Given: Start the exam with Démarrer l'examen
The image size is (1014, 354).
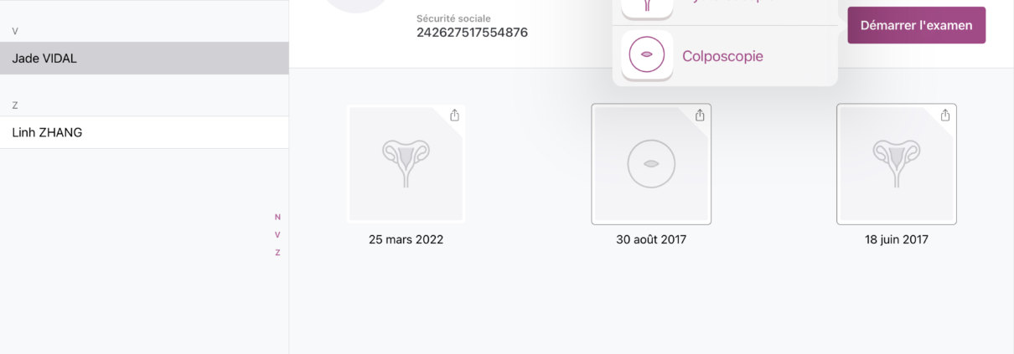Looking at the screenshot, I should click(x=917, y=25).
